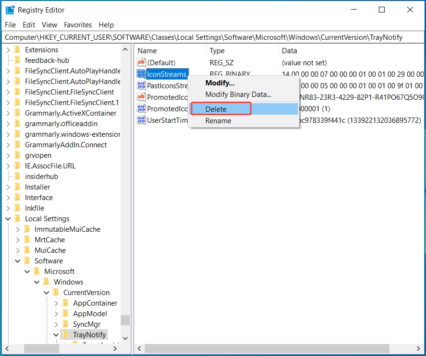Confirm Delete on the context menu

click(x=221, y=108)
